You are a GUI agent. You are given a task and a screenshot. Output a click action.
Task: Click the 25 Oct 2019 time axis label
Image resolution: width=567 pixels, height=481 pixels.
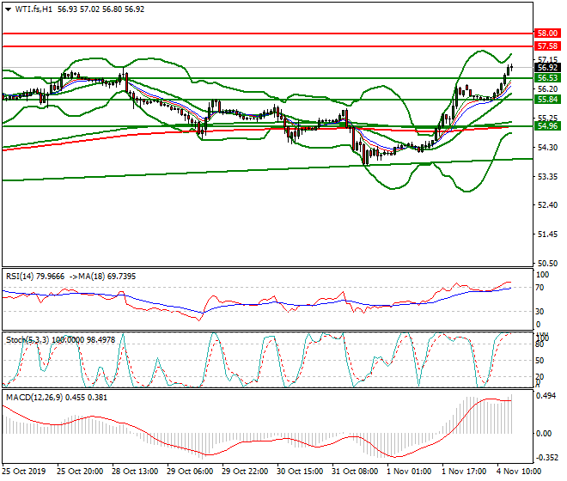coord(24,472)
